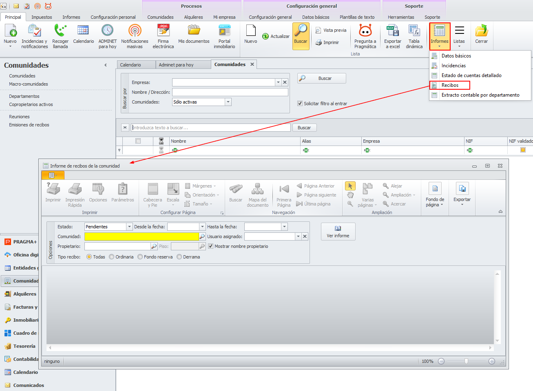Click Buscar button next to Empresa filter
The width and height of the screenshot is (533, 391).
(x=322, y=78)
